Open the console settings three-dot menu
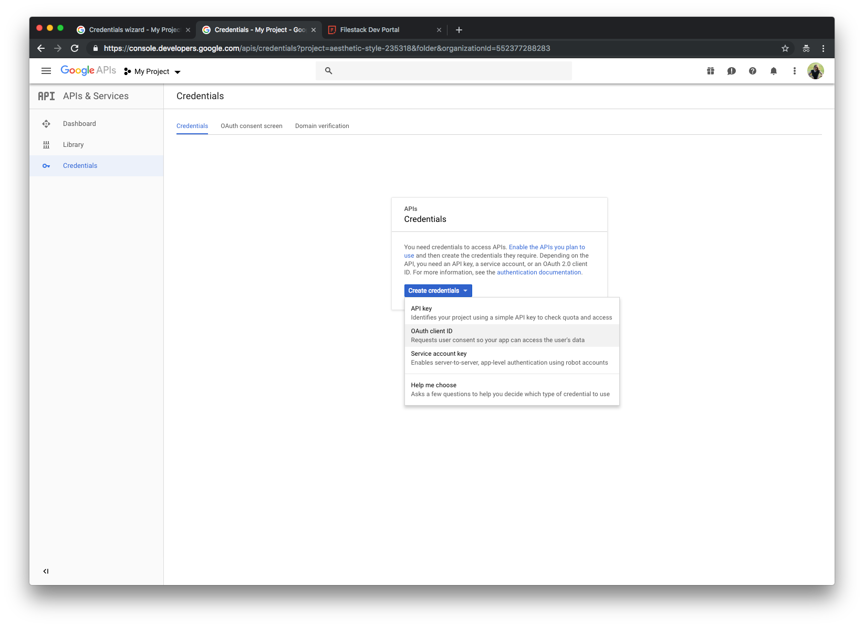864x627 pixels. coord(795,71)
